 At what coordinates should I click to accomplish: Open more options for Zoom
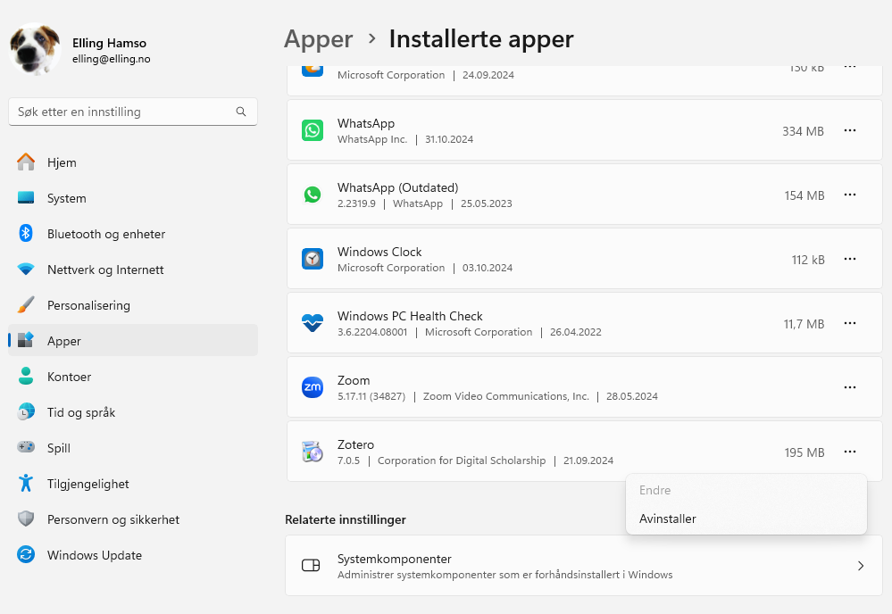[x=850, y=387]
